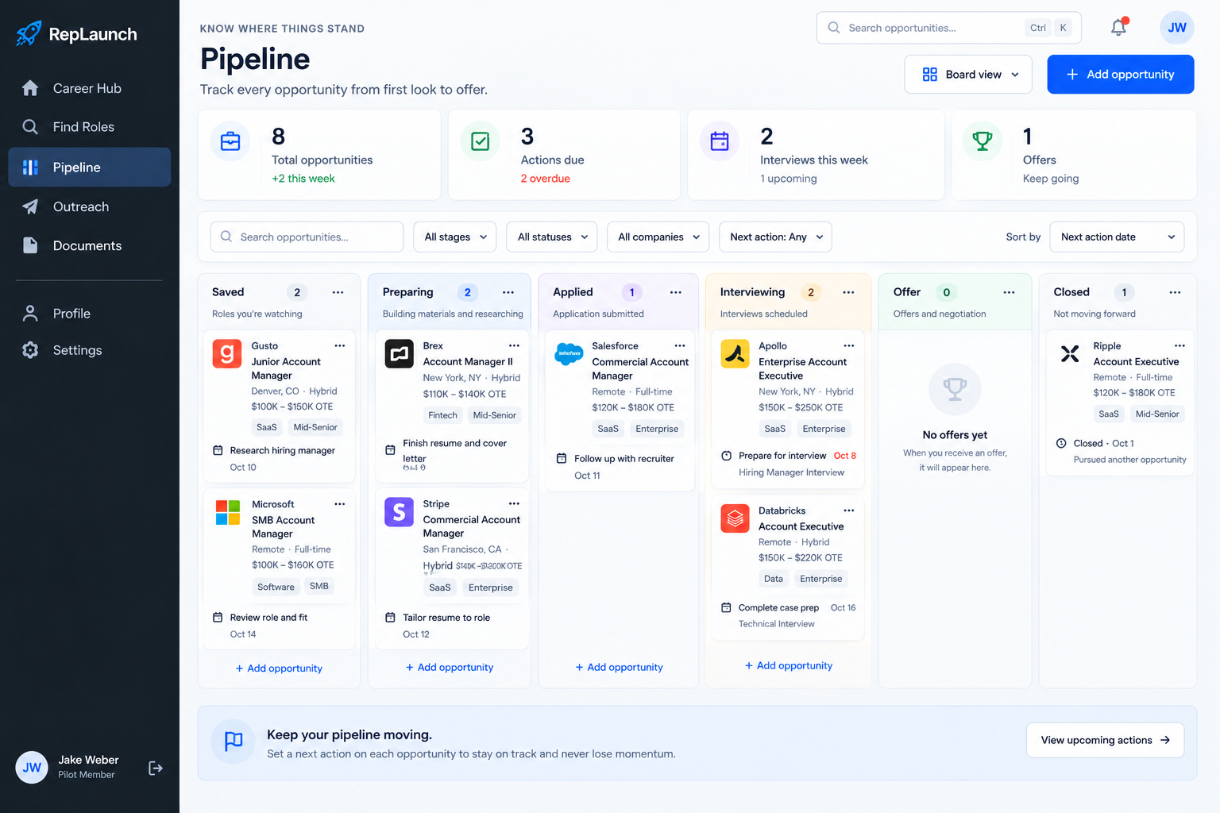Open the Interviewing column more options menu

coord(848,292)
